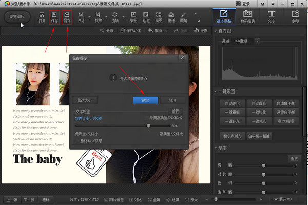The width and height of the screenshot is (308, 205).
Task: Click 自动美化 button
Action: tap(233, 103)
